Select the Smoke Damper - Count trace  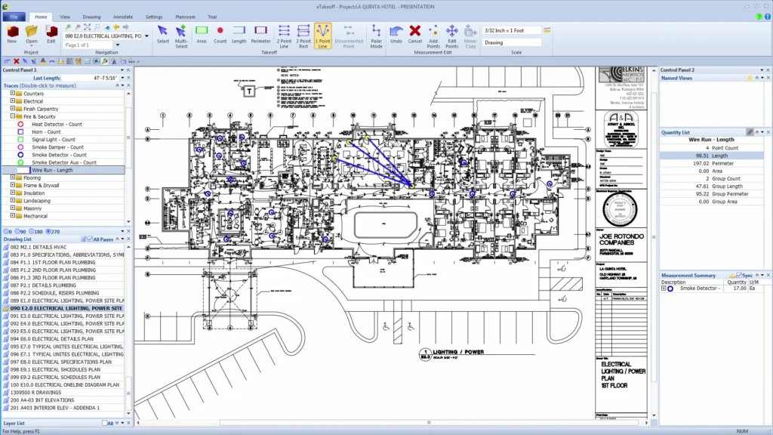pos(57,147)
